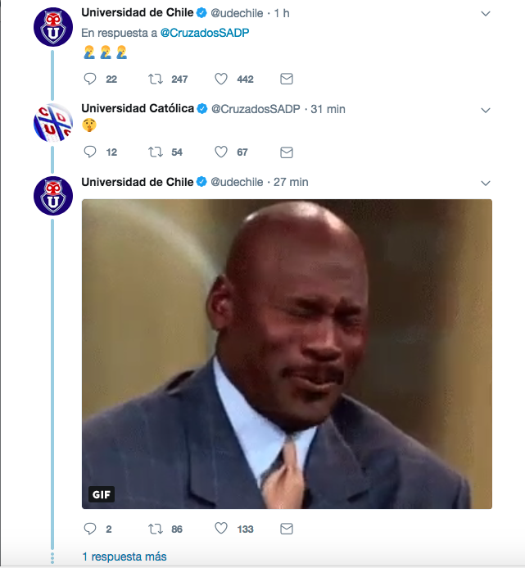Open Universidad Católica profile avatar
Screen dimensions: 525x568
[x=53, y=123]
